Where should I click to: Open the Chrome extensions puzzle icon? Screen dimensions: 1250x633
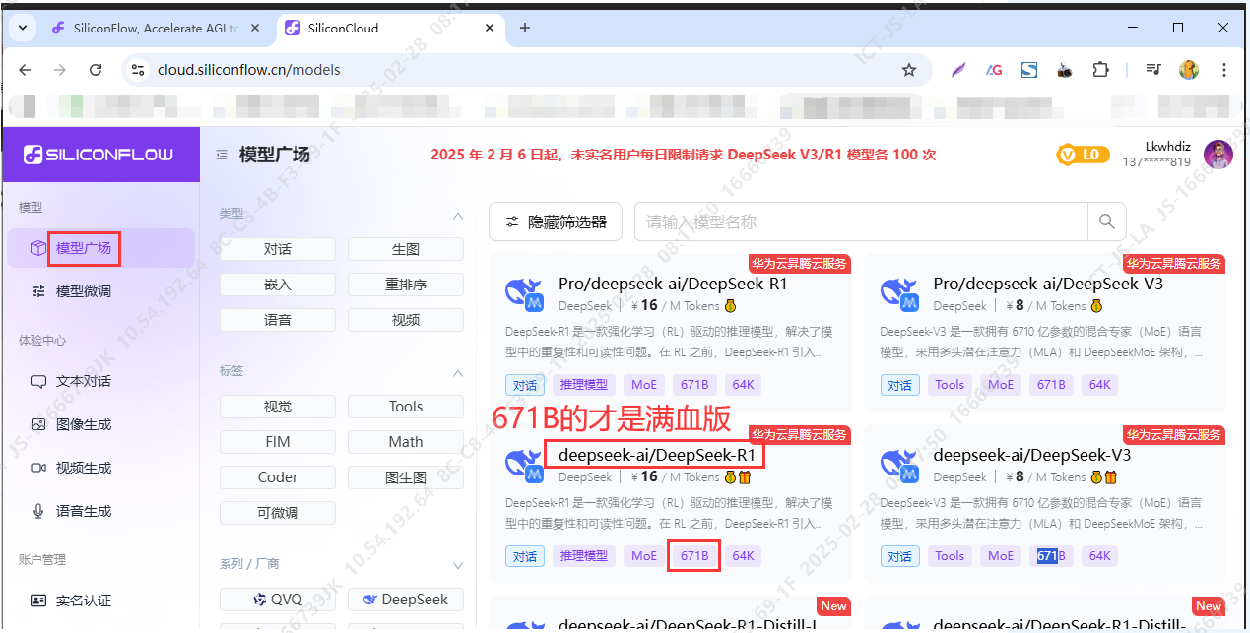tap(1100, 70)
